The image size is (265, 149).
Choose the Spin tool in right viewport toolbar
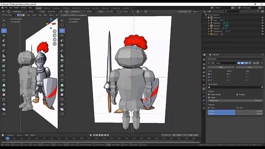click(x=62, y=90)
